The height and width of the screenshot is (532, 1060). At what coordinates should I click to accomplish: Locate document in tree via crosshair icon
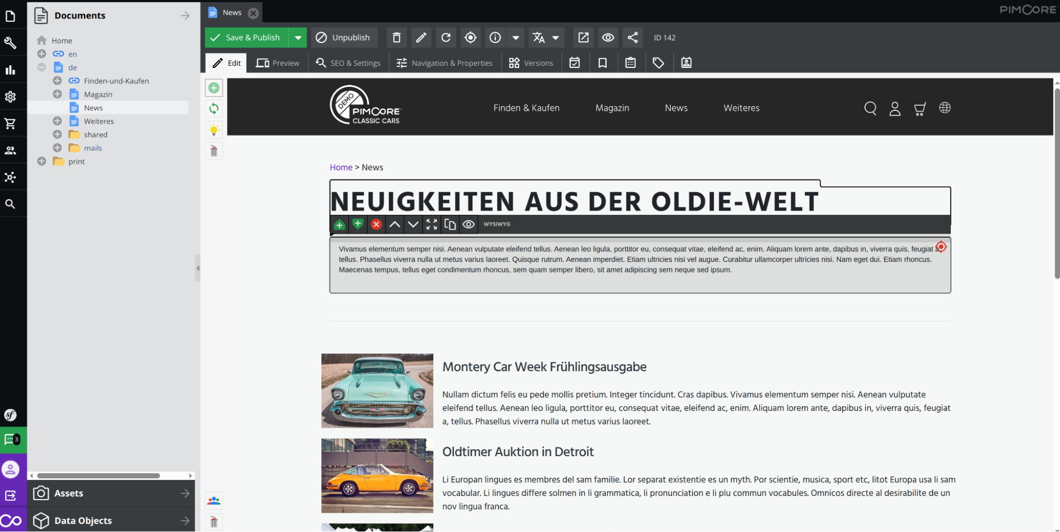point(470,37)
